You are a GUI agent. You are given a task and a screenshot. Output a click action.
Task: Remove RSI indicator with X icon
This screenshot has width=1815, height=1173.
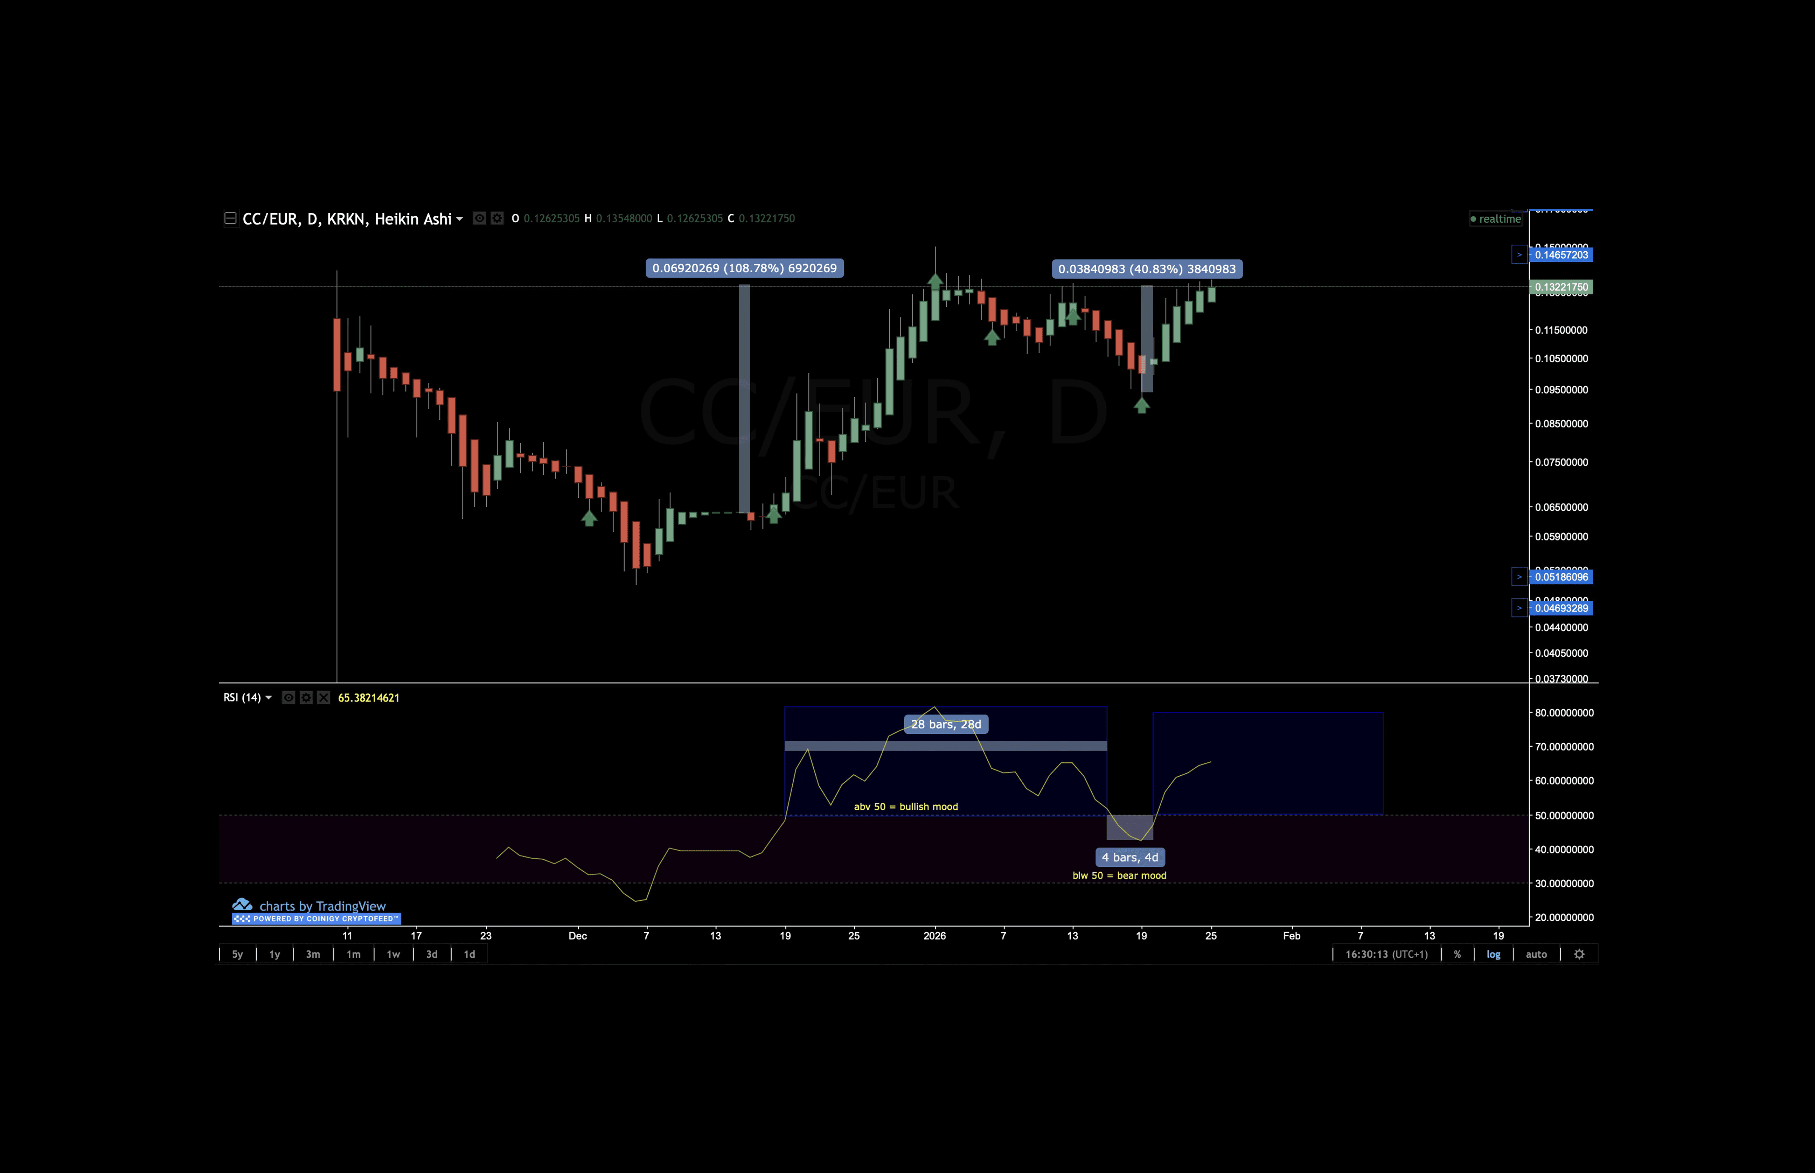(x=324, y=698)
